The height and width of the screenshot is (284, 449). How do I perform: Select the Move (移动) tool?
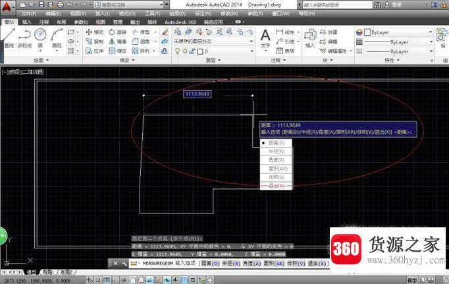[95, 32]
